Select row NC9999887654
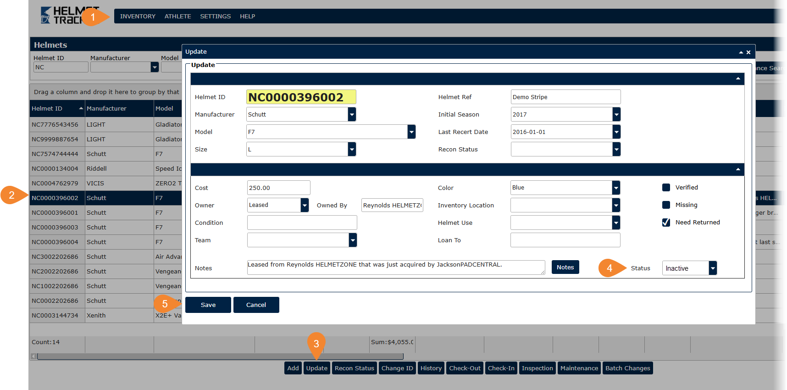This screenshot has width=787, height=390. [105, 139]
